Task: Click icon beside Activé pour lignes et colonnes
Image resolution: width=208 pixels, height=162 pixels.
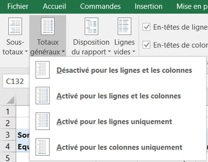Action: (x=43, y=95)
